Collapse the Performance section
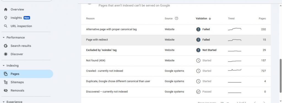Image resolution: width=282 pixels, height=103 pixels. coord(4,37)
